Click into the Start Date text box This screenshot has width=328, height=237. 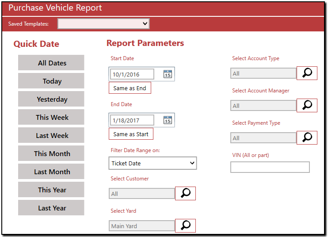pyautogui.click(x=132, y=74)
